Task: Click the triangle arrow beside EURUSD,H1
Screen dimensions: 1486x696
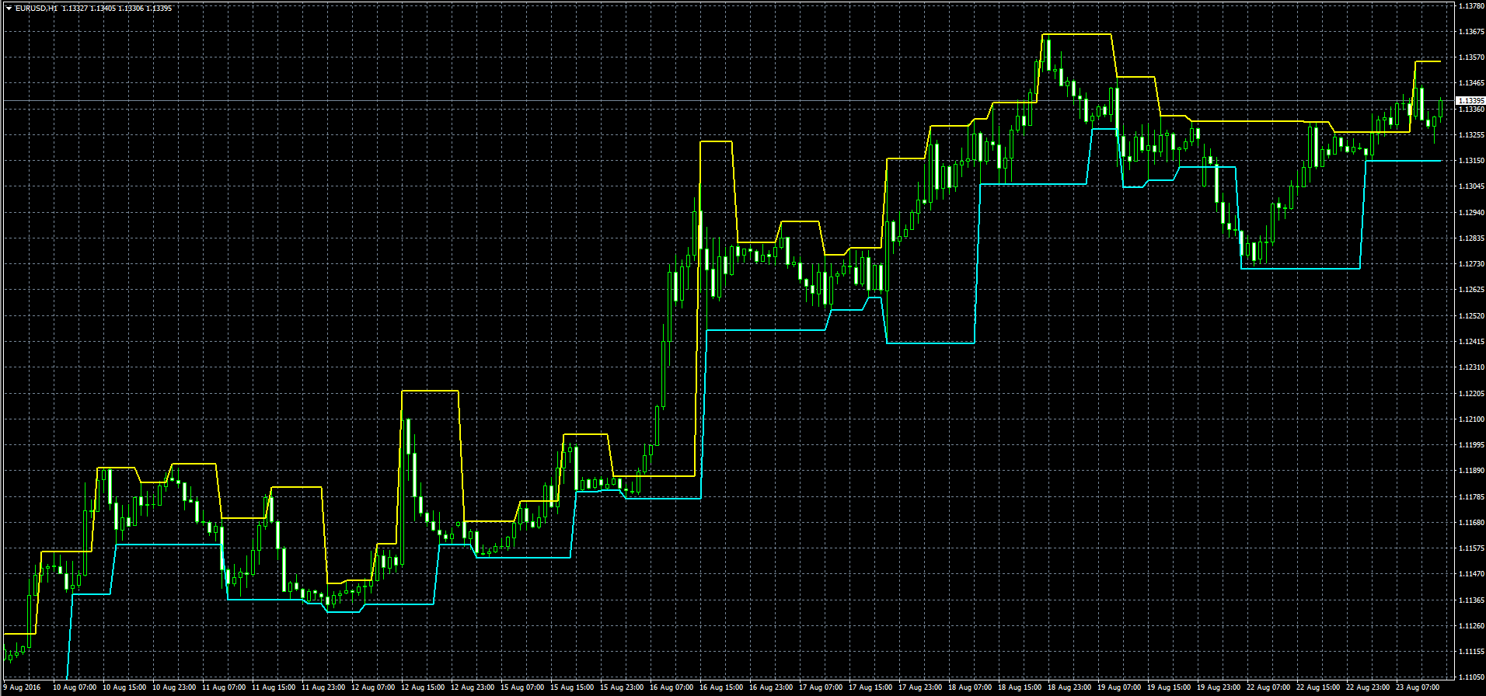Action: coord(8,8)
